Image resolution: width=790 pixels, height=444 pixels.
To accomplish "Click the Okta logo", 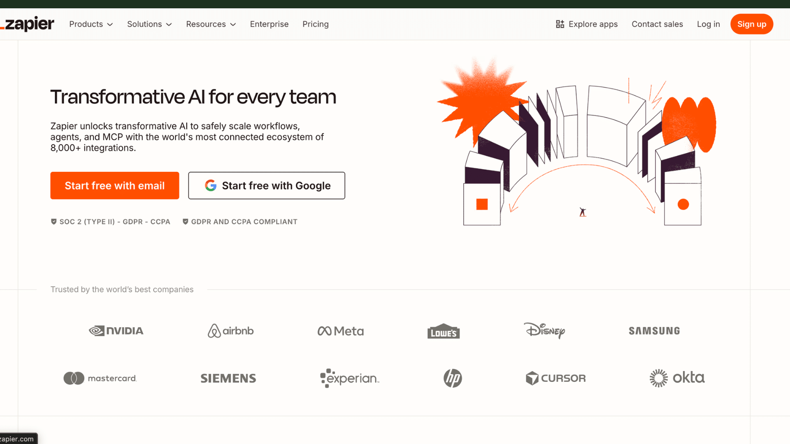I will [x=677, y=378].
